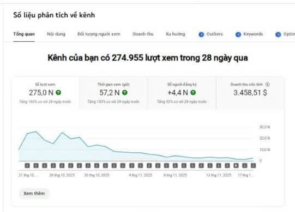The image size is (295, 212).
Task: Go to the Doanh thu tab
Action: (143, 34)
